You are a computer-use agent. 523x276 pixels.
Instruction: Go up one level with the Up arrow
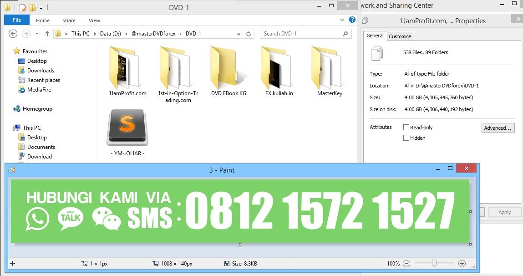[47, 34]
